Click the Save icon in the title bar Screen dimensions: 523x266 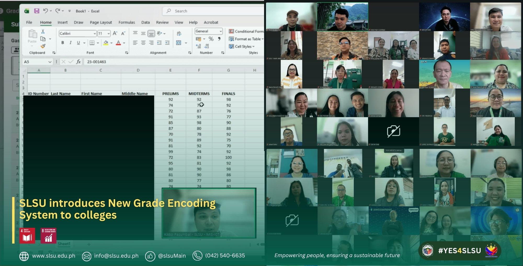click(x=37, y=11)
